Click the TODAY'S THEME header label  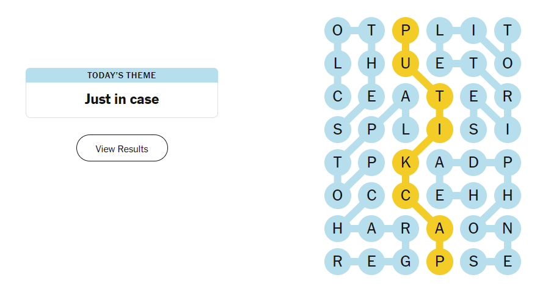122,75
